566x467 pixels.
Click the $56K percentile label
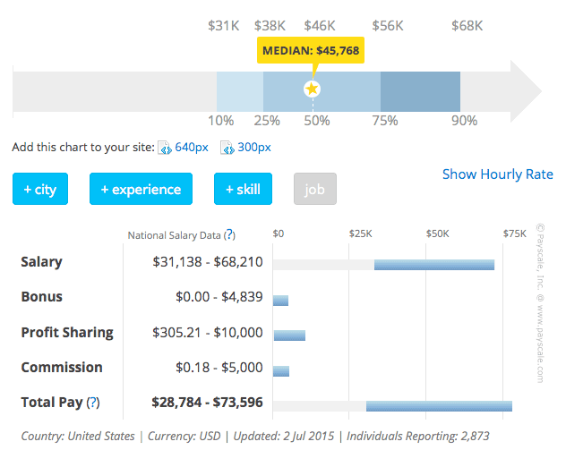tap(388, 26)
